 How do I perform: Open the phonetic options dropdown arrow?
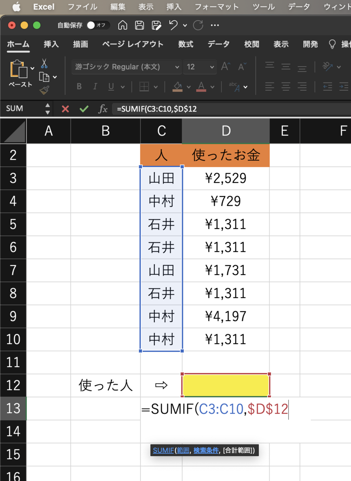click(245, 87)
